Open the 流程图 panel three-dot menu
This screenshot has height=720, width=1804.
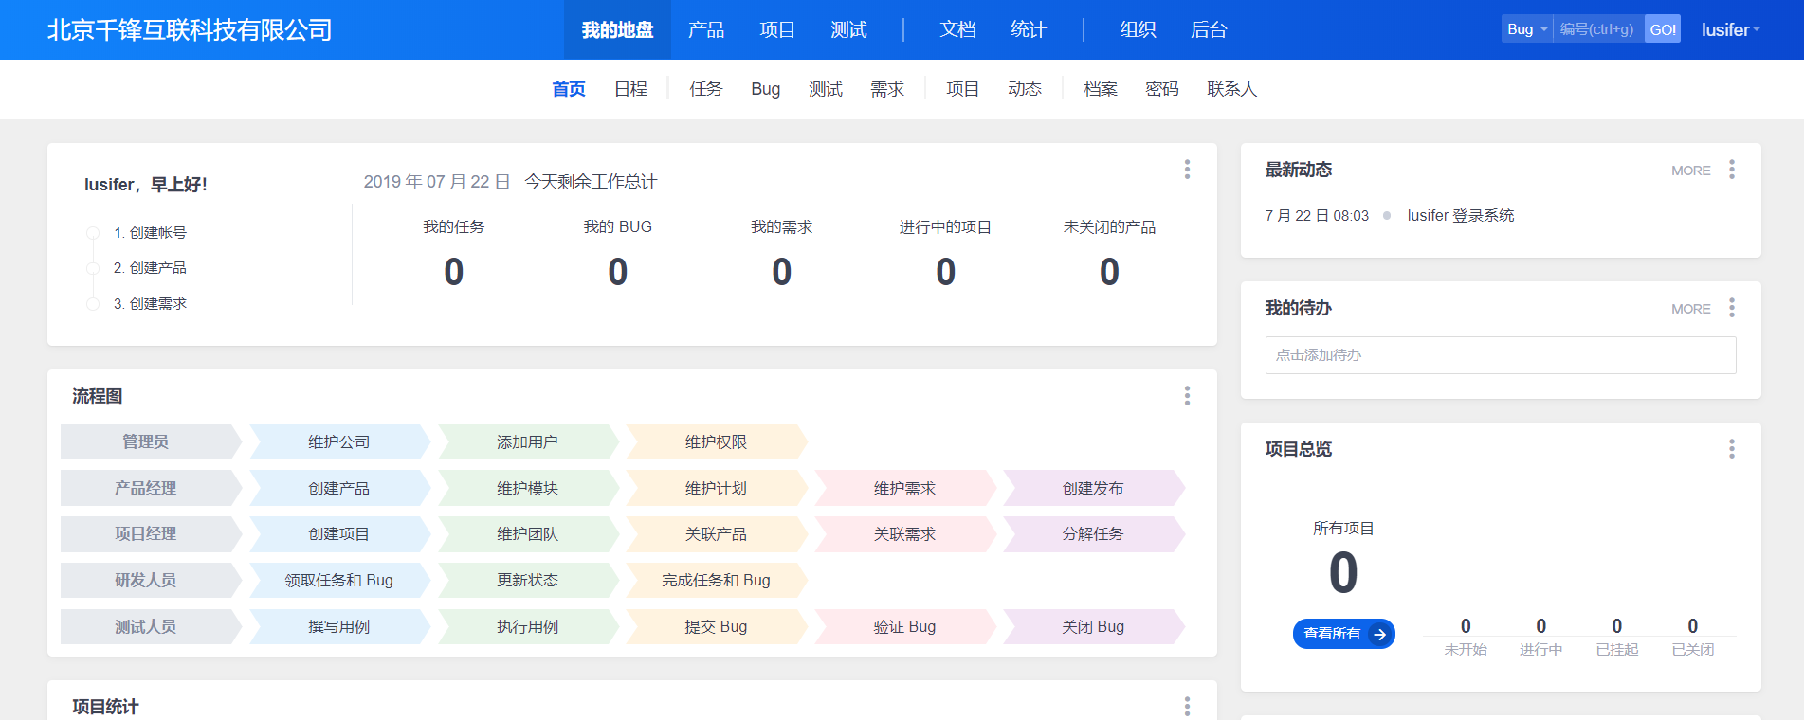[1186, 396]
